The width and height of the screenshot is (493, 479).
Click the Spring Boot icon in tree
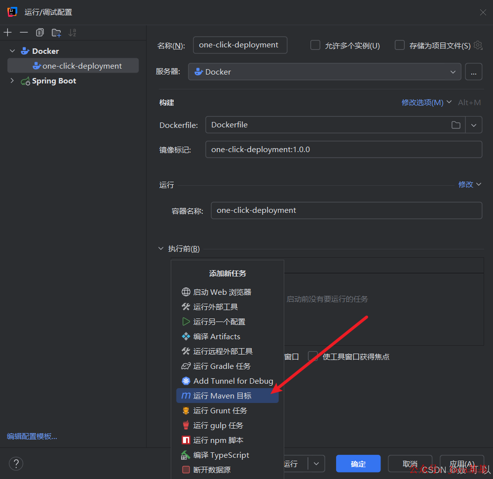point(25,81)
